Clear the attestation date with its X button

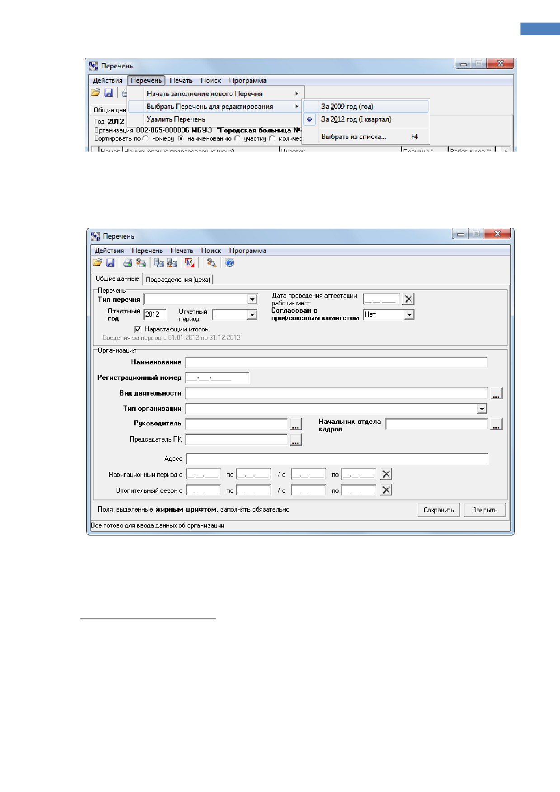[x=408, y=299]
